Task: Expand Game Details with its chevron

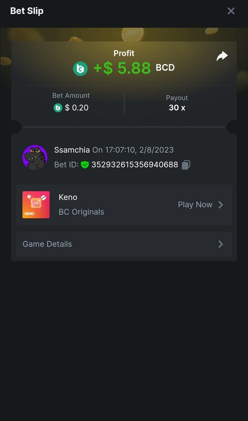Action: point(221,244)
